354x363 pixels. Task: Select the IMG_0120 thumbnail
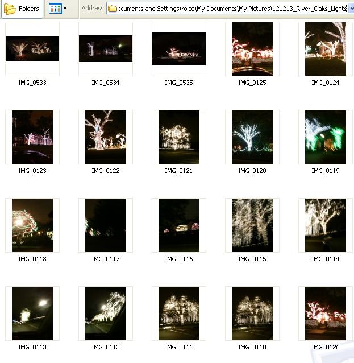[x=252, y=137]
